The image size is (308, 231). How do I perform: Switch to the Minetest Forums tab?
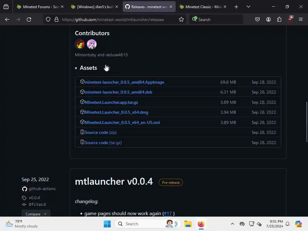click(x=40, y=7)
